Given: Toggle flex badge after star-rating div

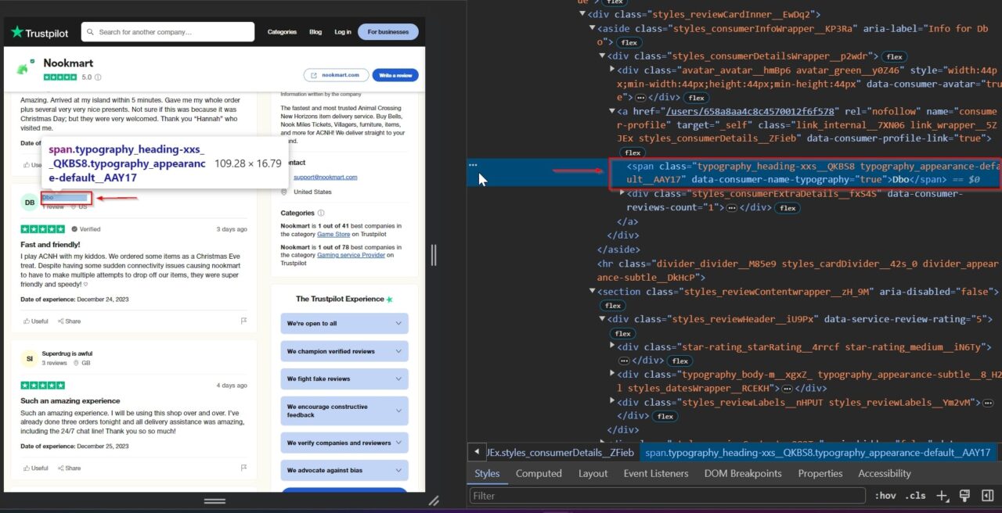Looking at the screenshot, I should (679, 361).
